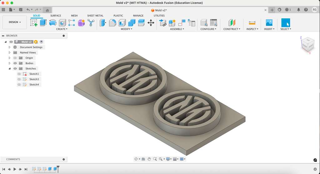Viewport: 320px width, 174px height.
Task: Open the MODIFY dropdown menu
Action: click(x=126, y=29)
